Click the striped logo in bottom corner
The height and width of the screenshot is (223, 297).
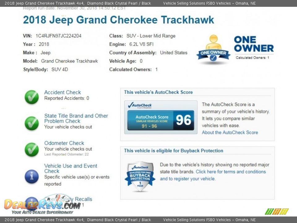(277, 212)
